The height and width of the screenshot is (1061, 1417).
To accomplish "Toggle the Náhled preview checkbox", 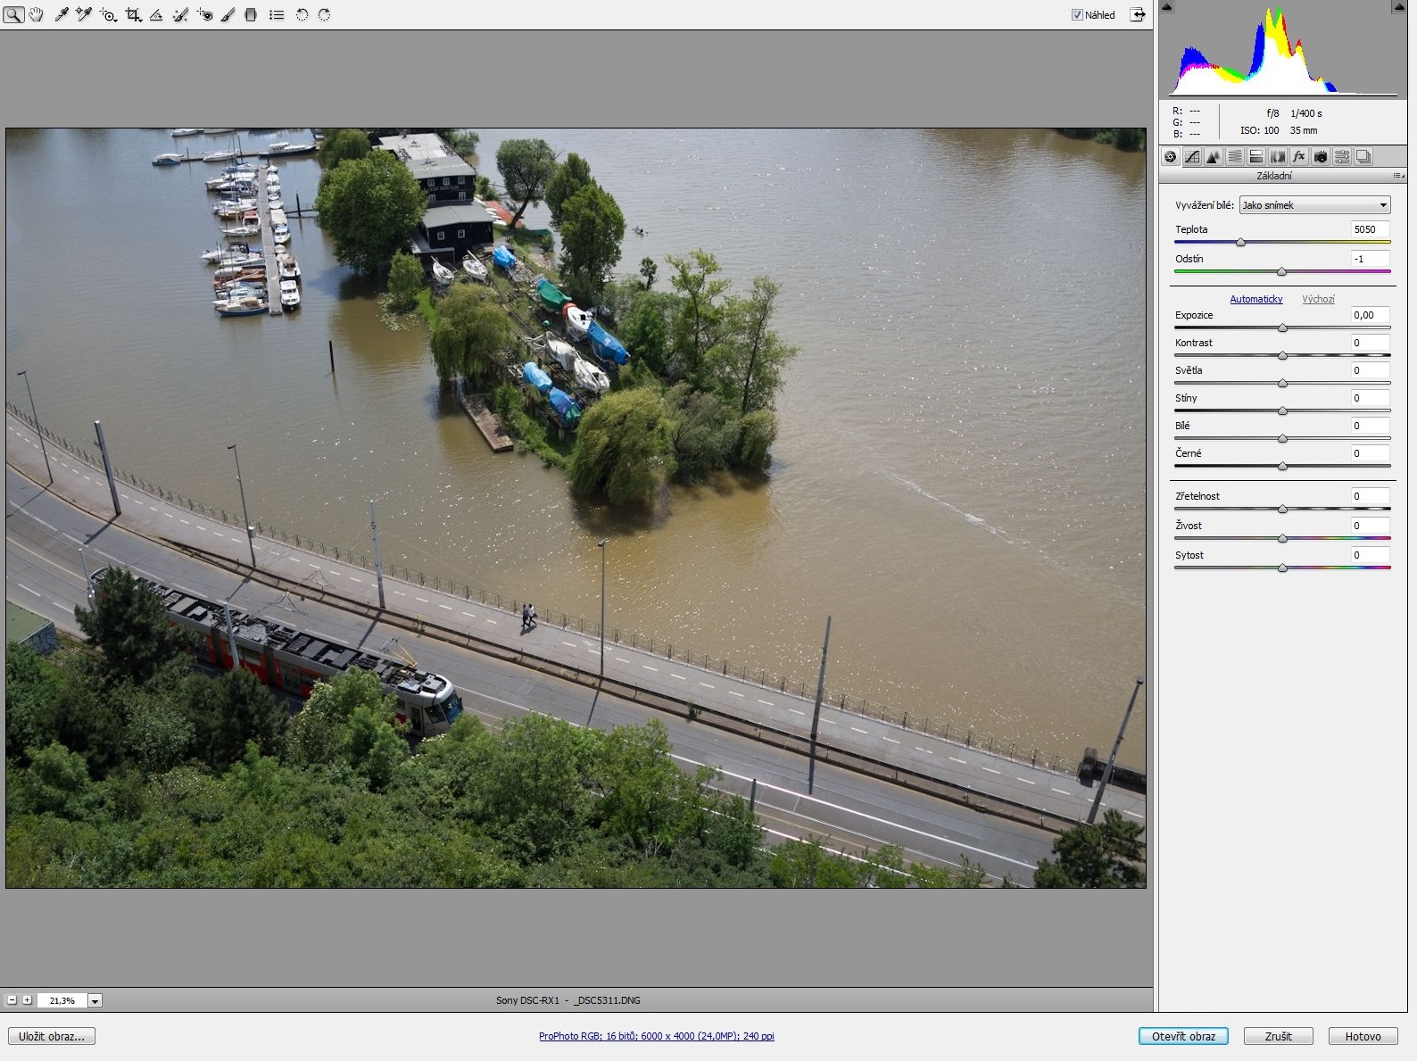I will (x=1077, y=14).
